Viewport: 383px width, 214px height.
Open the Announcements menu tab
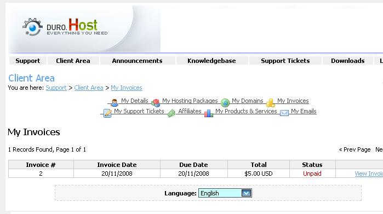coord(138,61)
